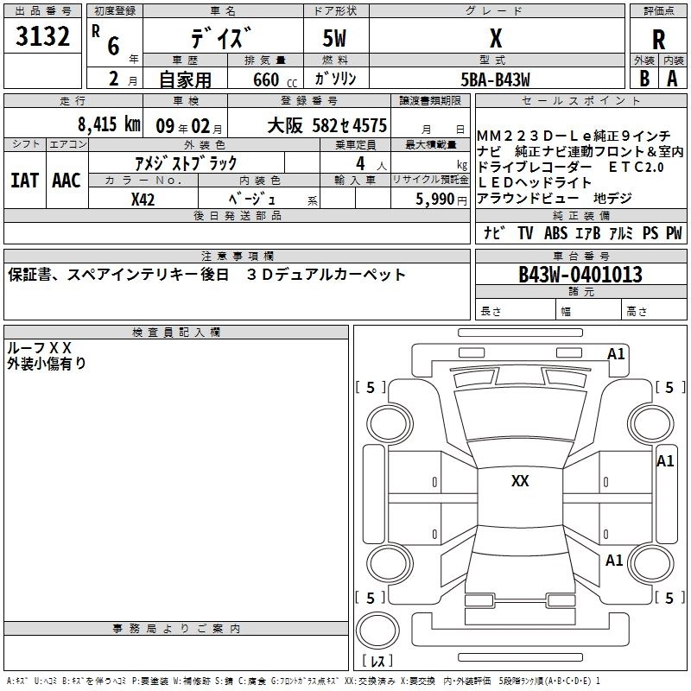The height and width of the screenshot is (691, 691).
Task: Click color number X42
Action: pos(143,200)
